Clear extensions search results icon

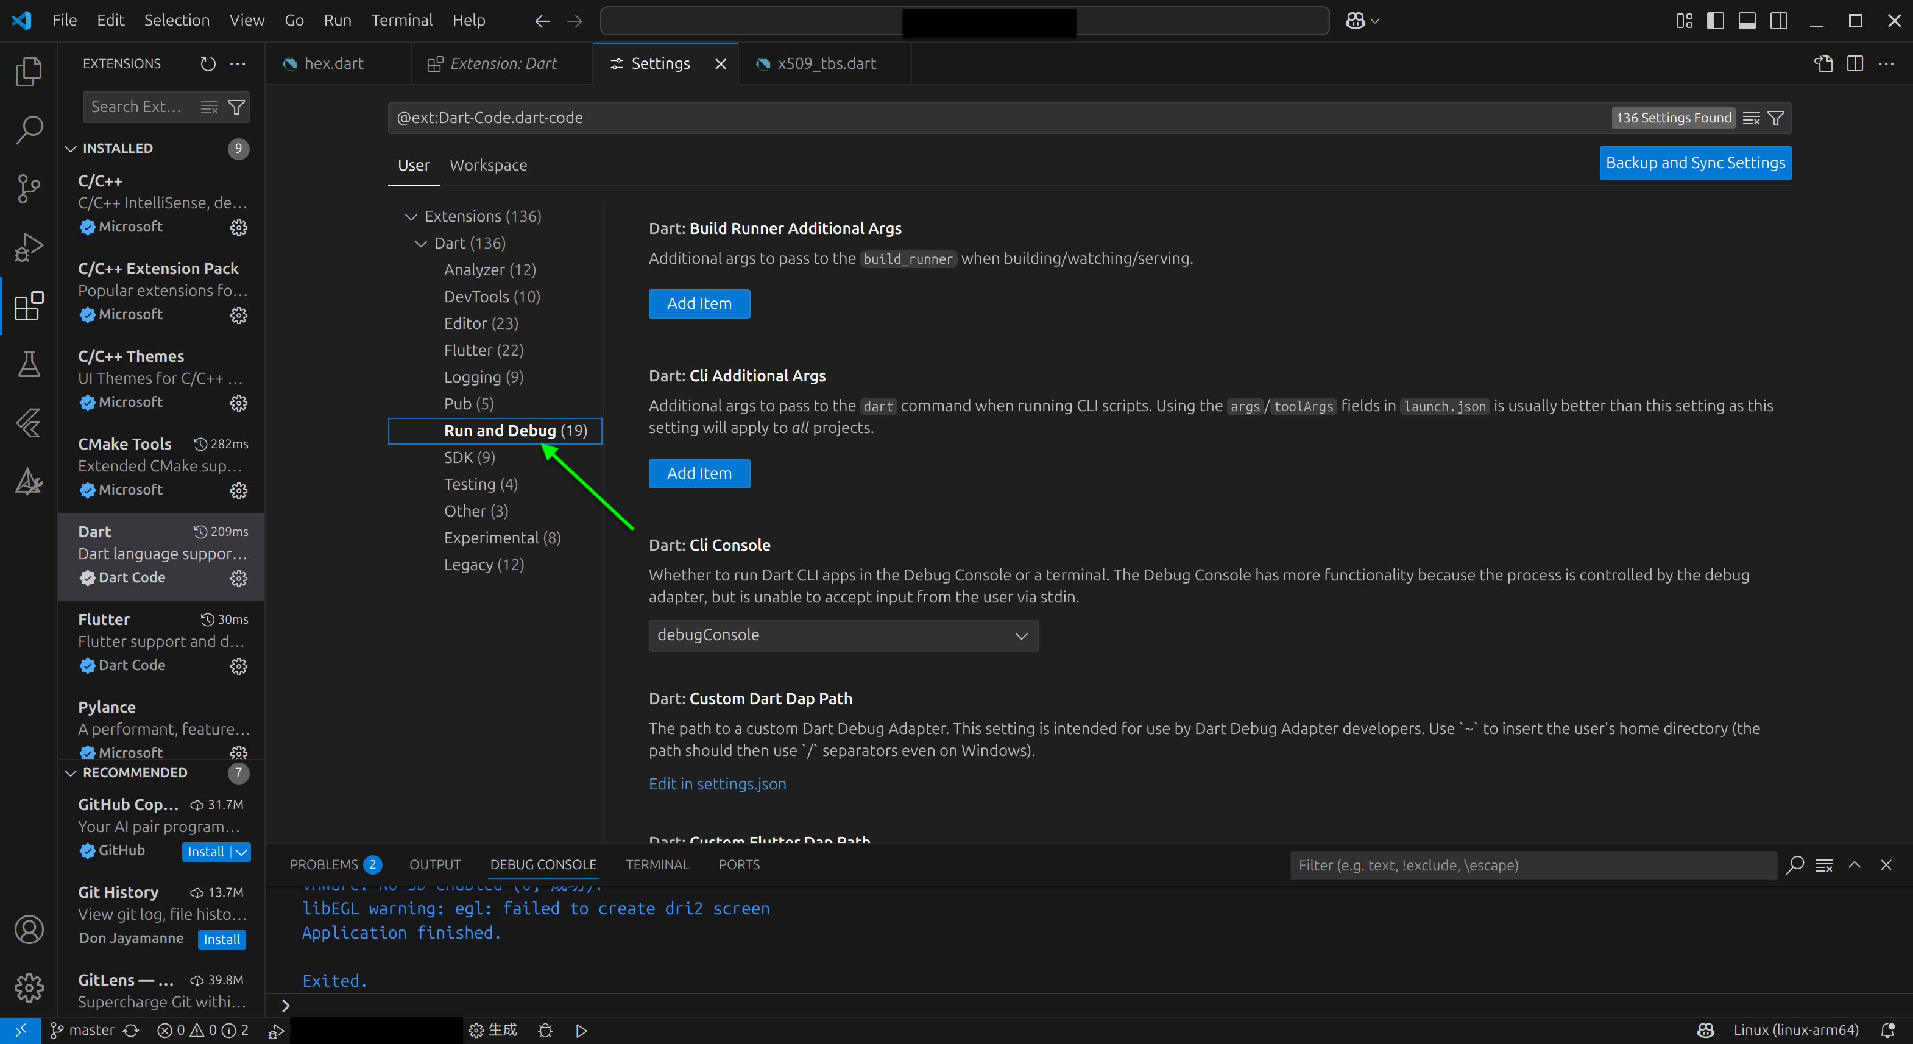tap(210, 107)
